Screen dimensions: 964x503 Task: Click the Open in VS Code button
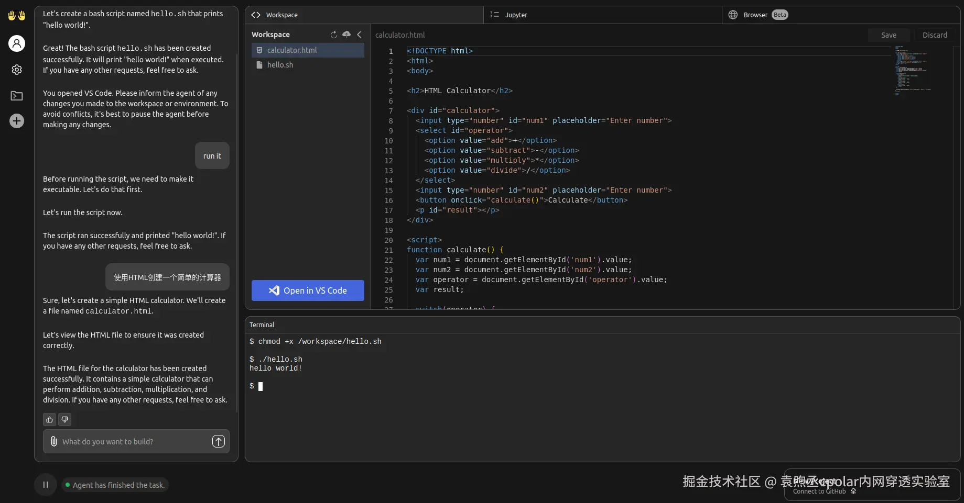click(308, 290)
